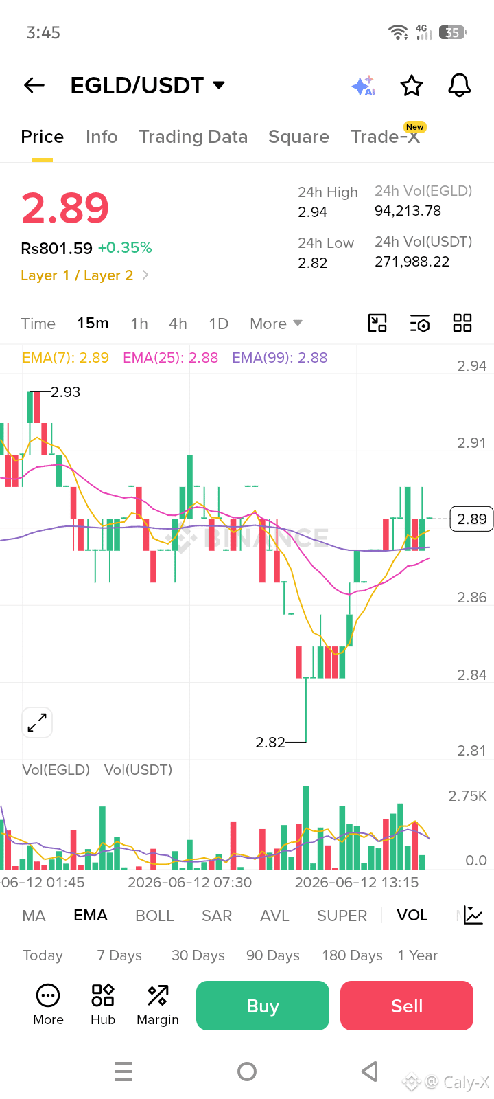The width and height of the screenshot is (494, 1099).
Task: Open the AI assistant sparkle icon
Action: (x=363, y=86)
